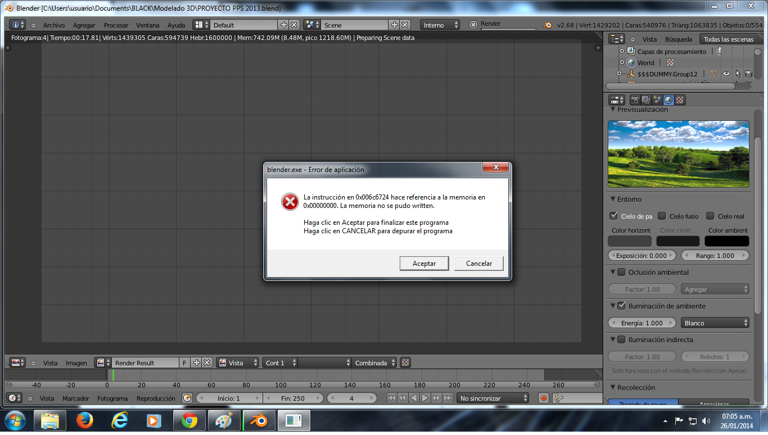The height and width of the screenshot is (435, 768).
Task: Open the Scene properties tab
Action: 657,100
